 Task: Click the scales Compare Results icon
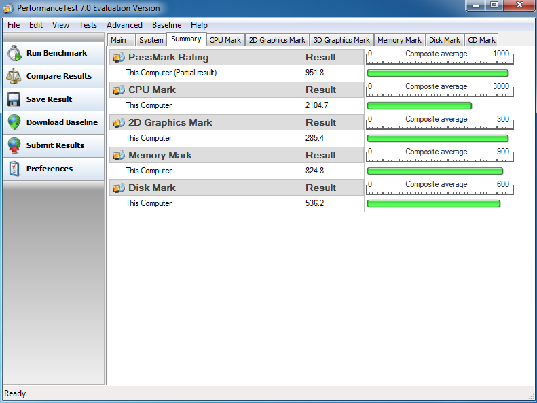coord(14,76)
